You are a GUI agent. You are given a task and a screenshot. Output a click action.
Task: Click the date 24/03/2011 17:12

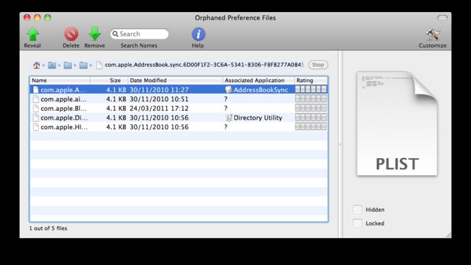point(159,108)
